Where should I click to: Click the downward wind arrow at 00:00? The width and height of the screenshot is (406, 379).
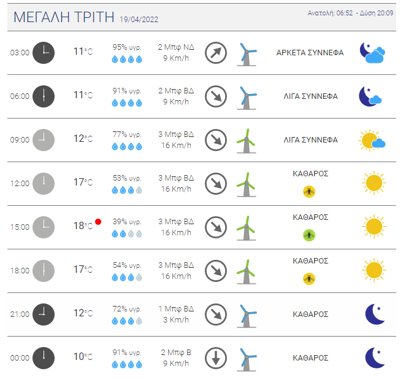click(216, 358)
